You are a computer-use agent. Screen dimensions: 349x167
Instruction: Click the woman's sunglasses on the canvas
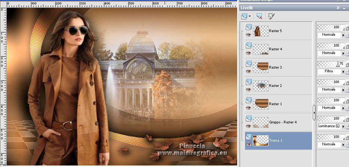(x=76, y=31)
